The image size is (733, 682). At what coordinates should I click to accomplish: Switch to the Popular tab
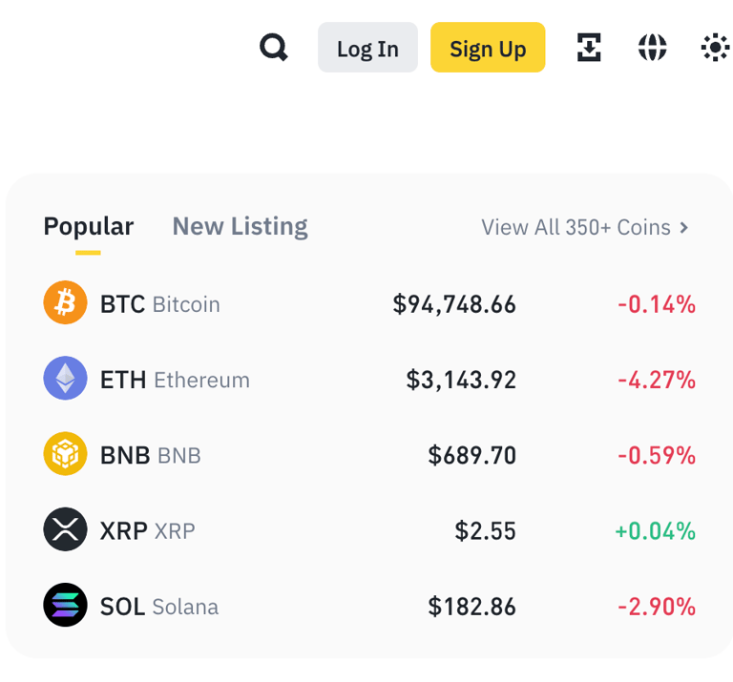[88, 226]
